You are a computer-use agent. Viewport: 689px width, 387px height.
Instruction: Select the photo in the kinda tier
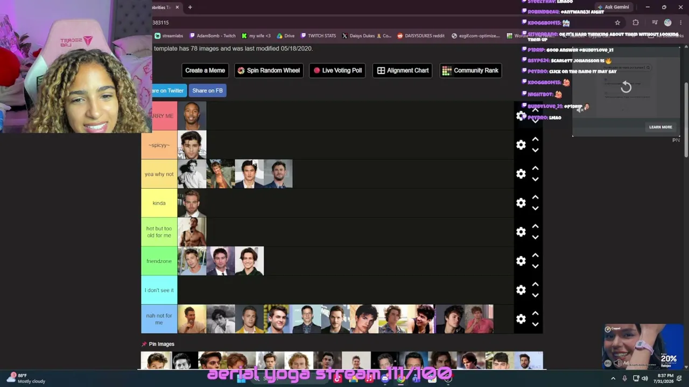click(x=192, y=203)
